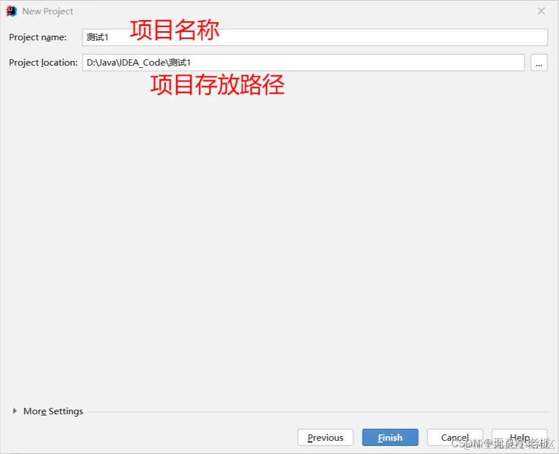Click the IntelliJ IDEA logo in the title bar

point(10,10)
